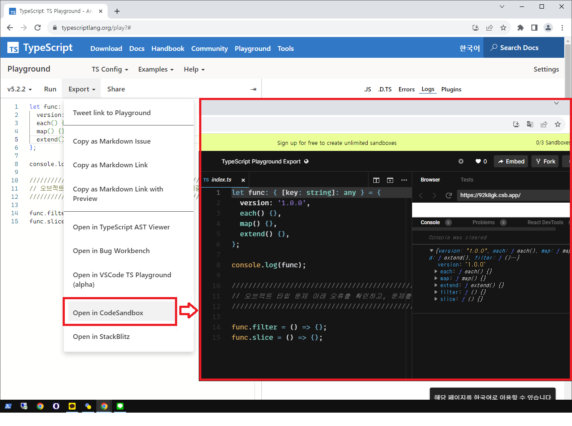Choose Open in TypeScript AST Viewer

[121, 227]
